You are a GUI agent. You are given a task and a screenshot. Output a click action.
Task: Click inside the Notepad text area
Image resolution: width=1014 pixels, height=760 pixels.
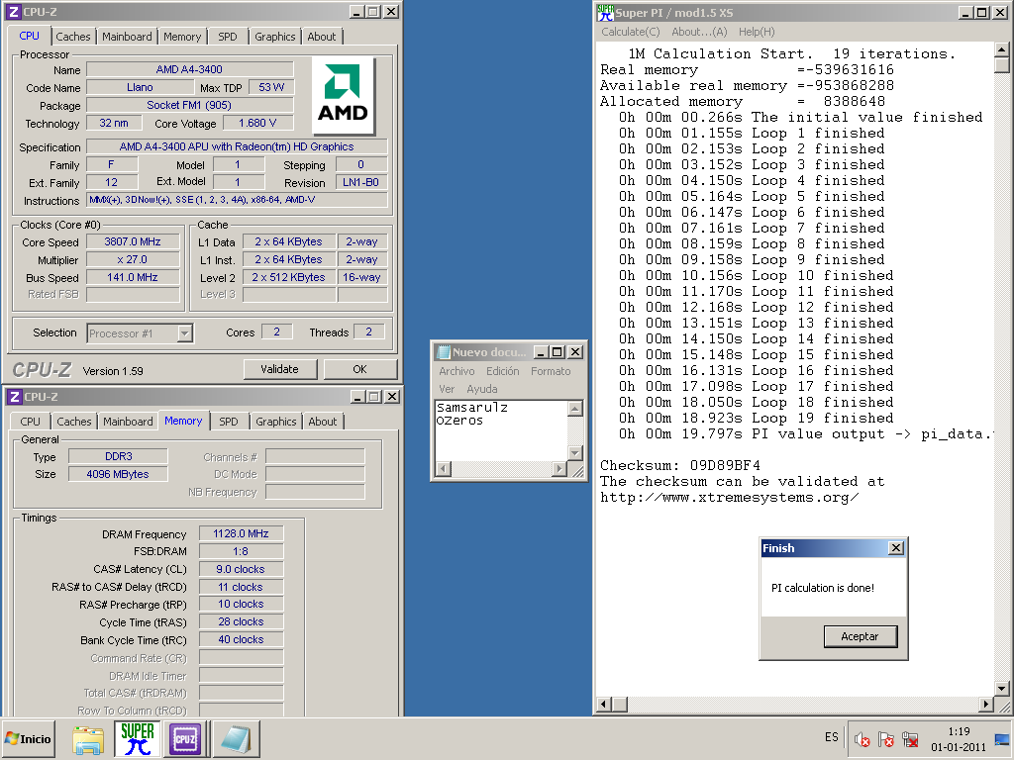click(501, 430)
